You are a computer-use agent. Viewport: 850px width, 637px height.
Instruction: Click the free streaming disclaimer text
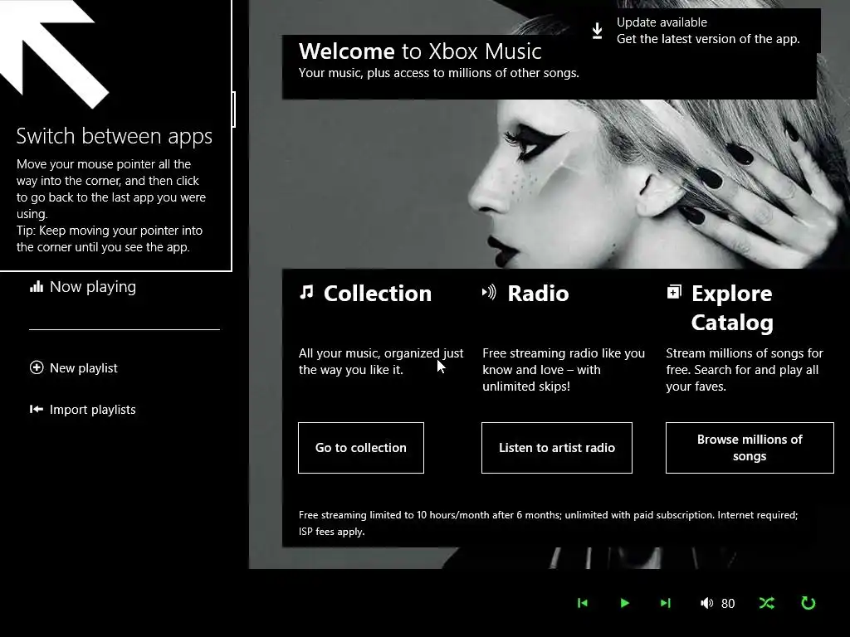pyautogui.click(x=548, y=523)
